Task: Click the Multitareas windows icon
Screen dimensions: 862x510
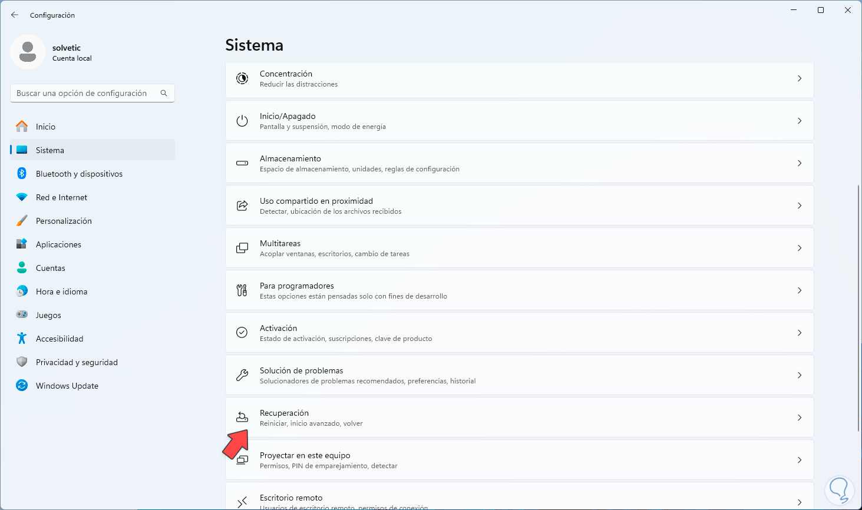Action: [242, 248]
